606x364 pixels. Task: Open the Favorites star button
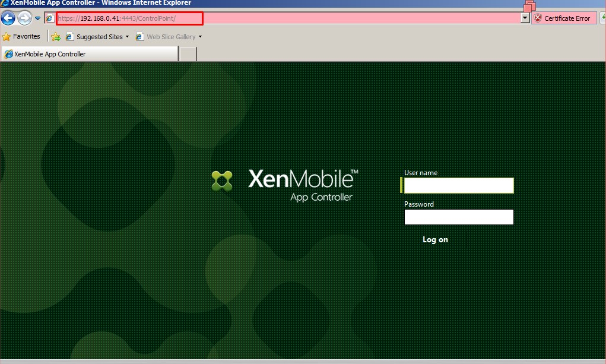coord(21,37)
